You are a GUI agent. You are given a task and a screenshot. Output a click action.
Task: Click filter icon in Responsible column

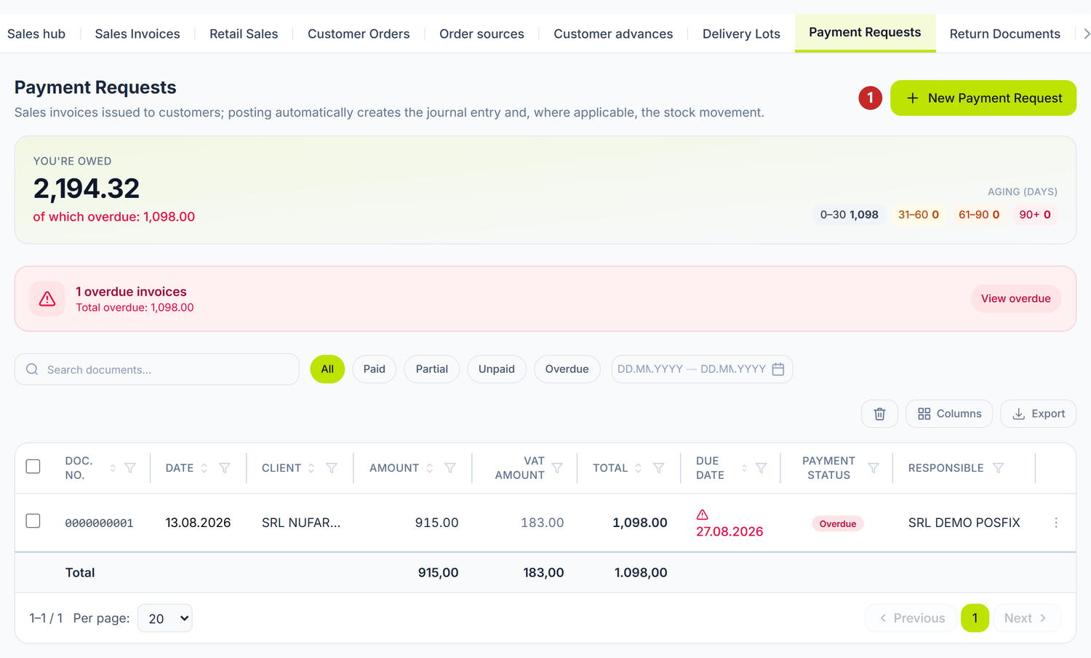point(999,468)
